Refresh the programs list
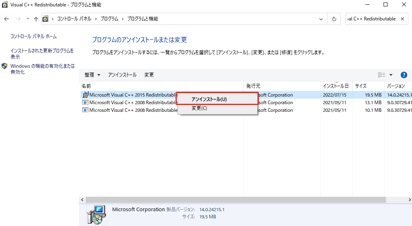The height and width of the screenshot is (226, 412). [334, 19]
